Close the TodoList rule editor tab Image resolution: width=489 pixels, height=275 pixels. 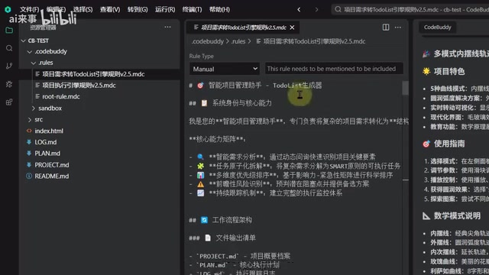coord(292,27)
